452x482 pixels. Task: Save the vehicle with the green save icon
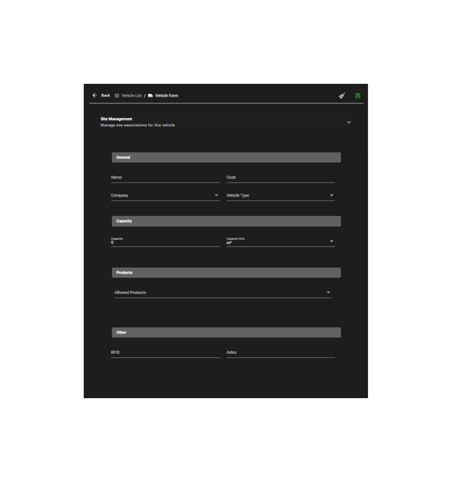tap(358, 96)
